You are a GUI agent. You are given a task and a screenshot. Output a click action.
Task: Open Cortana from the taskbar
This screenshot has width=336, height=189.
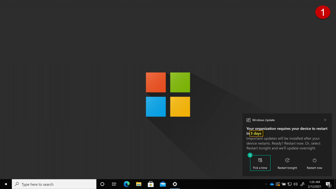102,184
